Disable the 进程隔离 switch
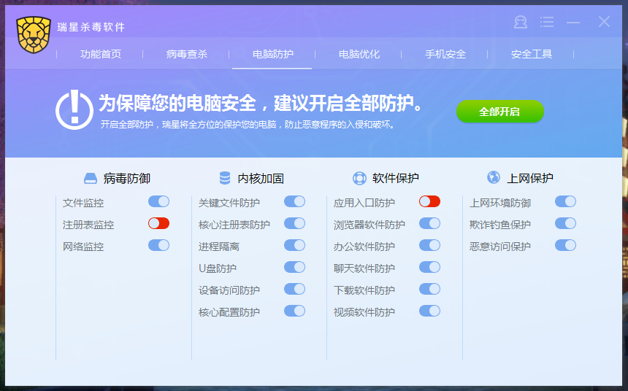This screenshot has width=628, height=391. pos(295,245)
